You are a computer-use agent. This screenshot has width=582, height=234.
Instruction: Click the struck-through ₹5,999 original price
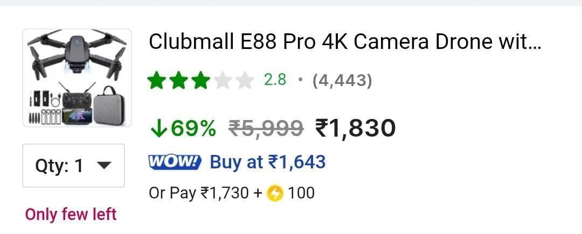(x=266, y=129)
